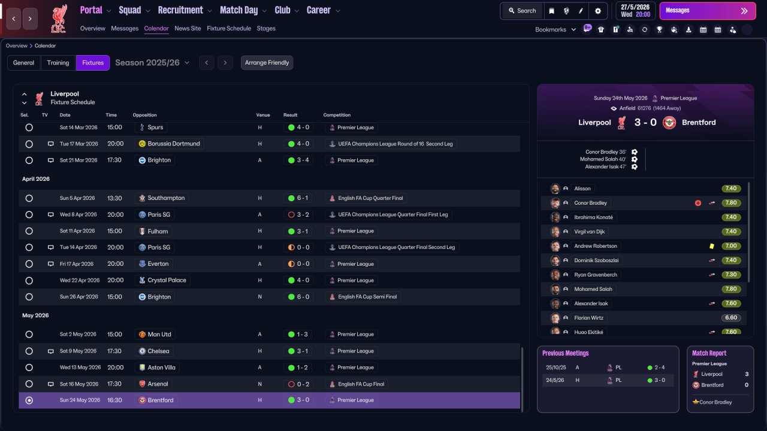Open the Stages submenu item
The width and height of the screenshot is (767, 431).
point(266,28)
